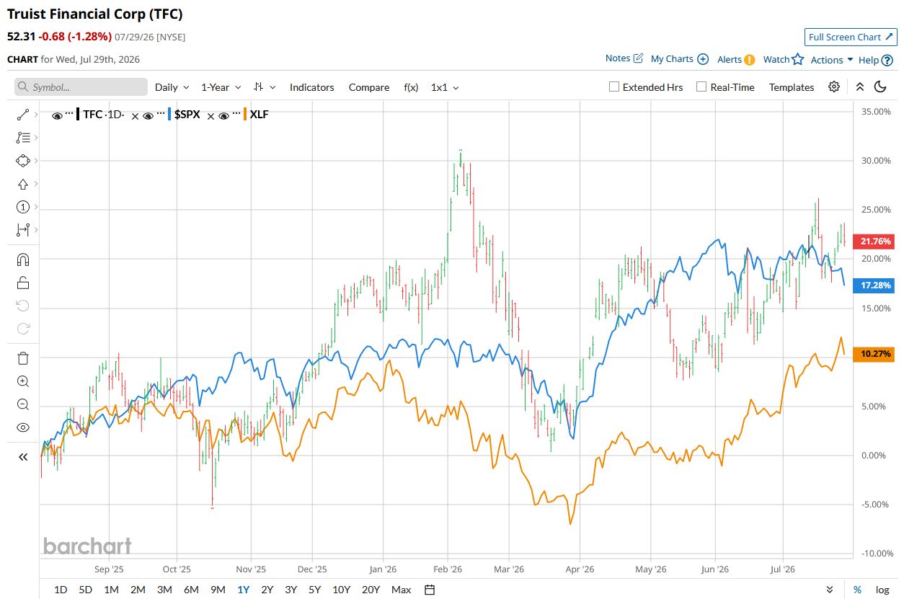
Task: Toggle the magnet snap tool
Action: tap(22, 259)
